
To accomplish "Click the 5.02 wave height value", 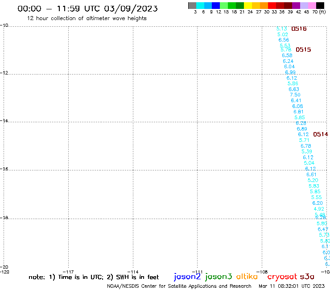I will click(x=282, y=34).
